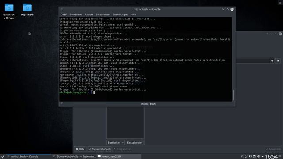Screen dimensions: 283x159
Task: Open Bearbeiten dropdown in System Settings
Action: pos(115,143)
